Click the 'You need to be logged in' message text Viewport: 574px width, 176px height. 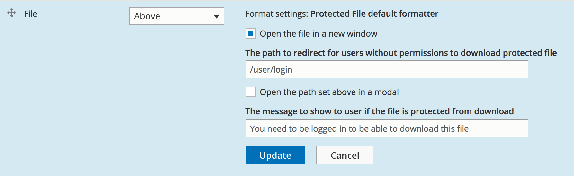pyautogui.click(x=359, y=129)
